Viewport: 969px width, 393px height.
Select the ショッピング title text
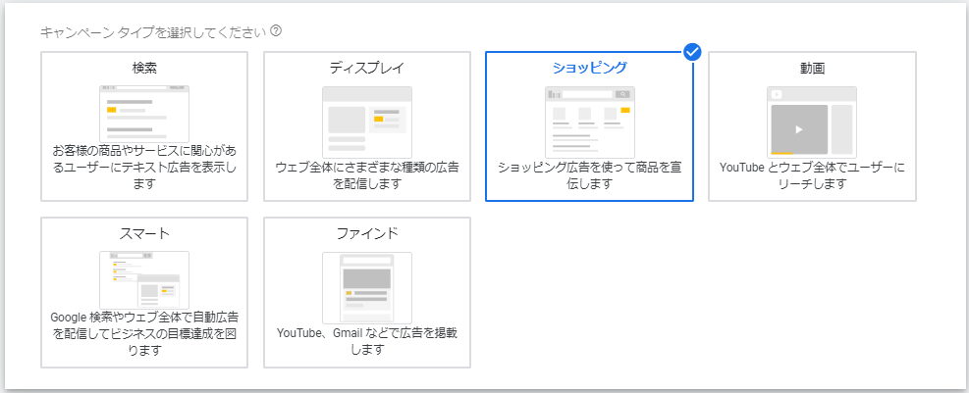click(589, 68)
